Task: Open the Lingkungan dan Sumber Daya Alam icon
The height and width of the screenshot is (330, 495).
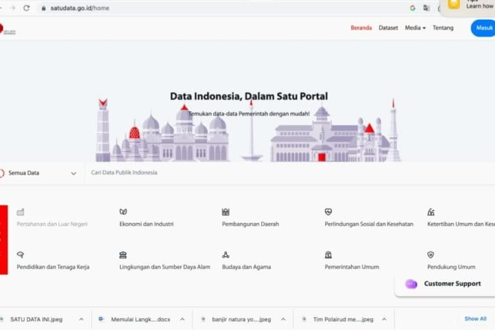Action: [123, 255]
